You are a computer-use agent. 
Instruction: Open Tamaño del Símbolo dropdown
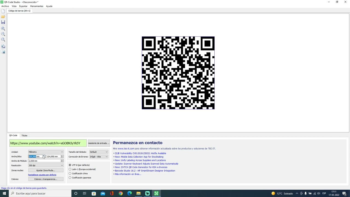point(98,152)
